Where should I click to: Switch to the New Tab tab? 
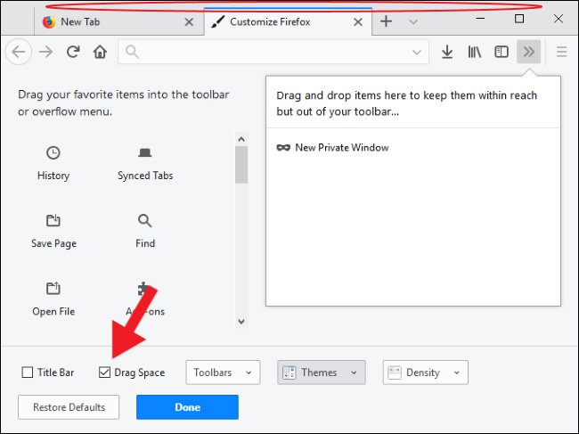point(118,22)
